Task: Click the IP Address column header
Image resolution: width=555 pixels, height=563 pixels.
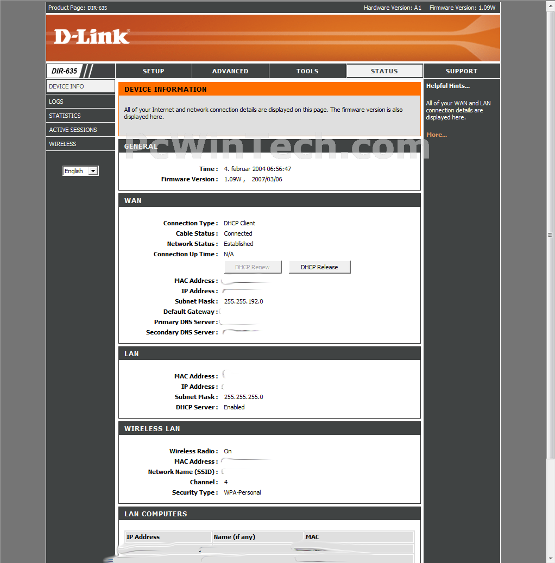Action: (168, 537)
